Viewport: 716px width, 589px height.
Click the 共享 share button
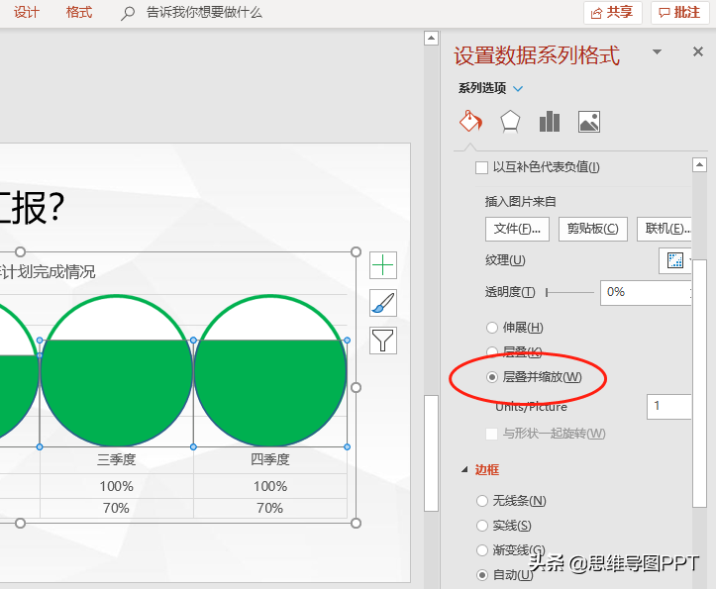pos(613,12)
